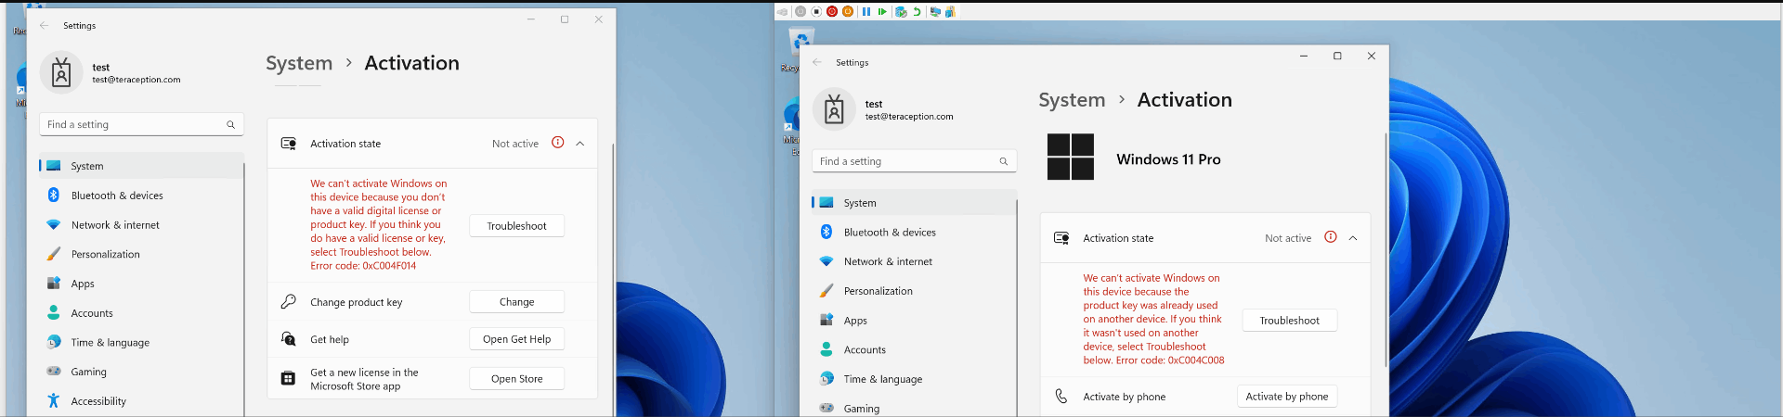Click the Open Store button
Viewport: 1783px width, 417px height.
pos(516,379)
